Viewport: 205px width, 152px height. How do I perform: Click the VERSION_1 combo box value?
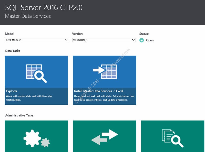[101, 40]
